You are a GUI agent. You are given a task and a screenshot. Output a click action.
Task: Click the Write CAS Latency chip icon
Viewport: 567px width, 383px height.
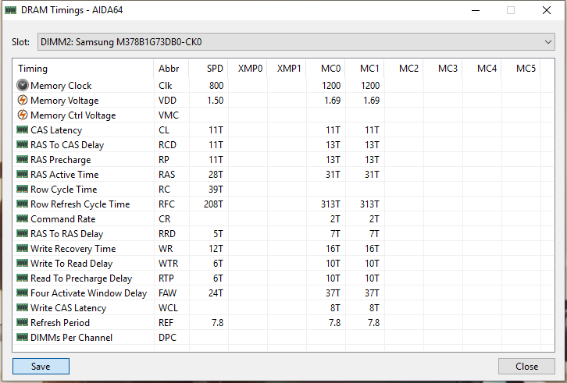point(23,307)
